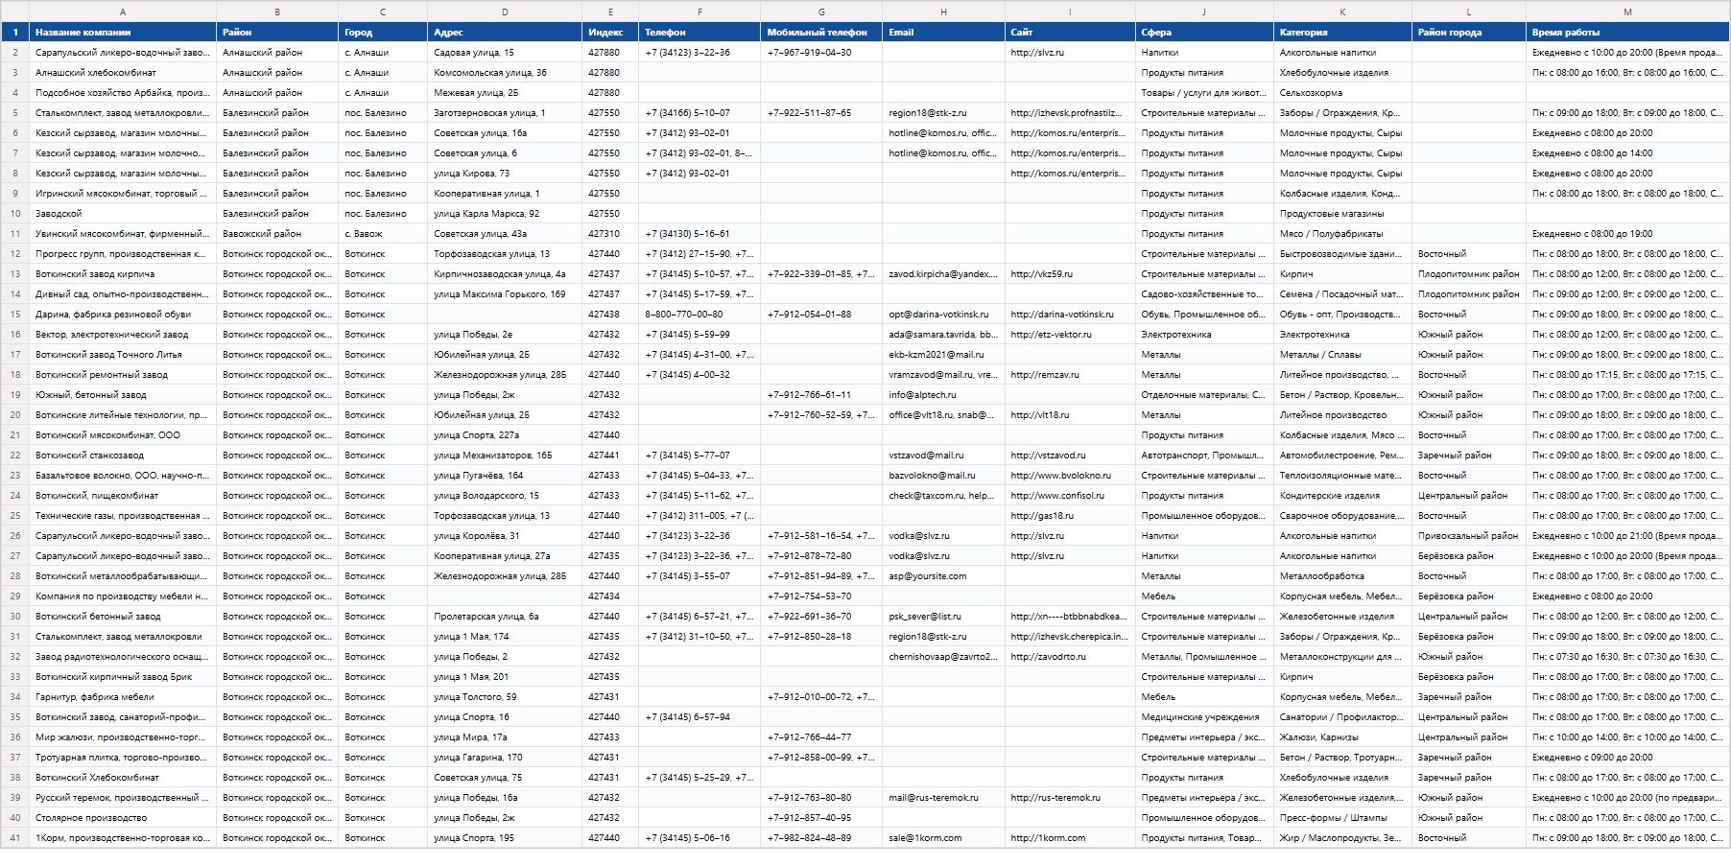
Task: Select entire column F via its letter
Action: click(700, 12)
